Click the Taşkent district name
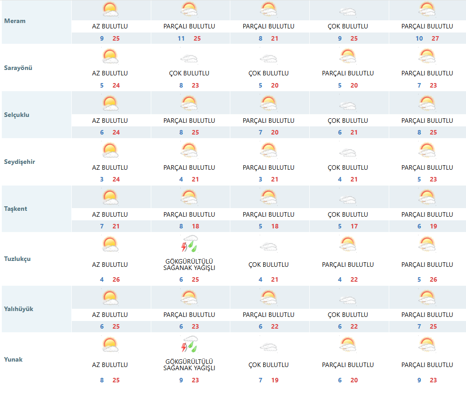 point(15,209)
